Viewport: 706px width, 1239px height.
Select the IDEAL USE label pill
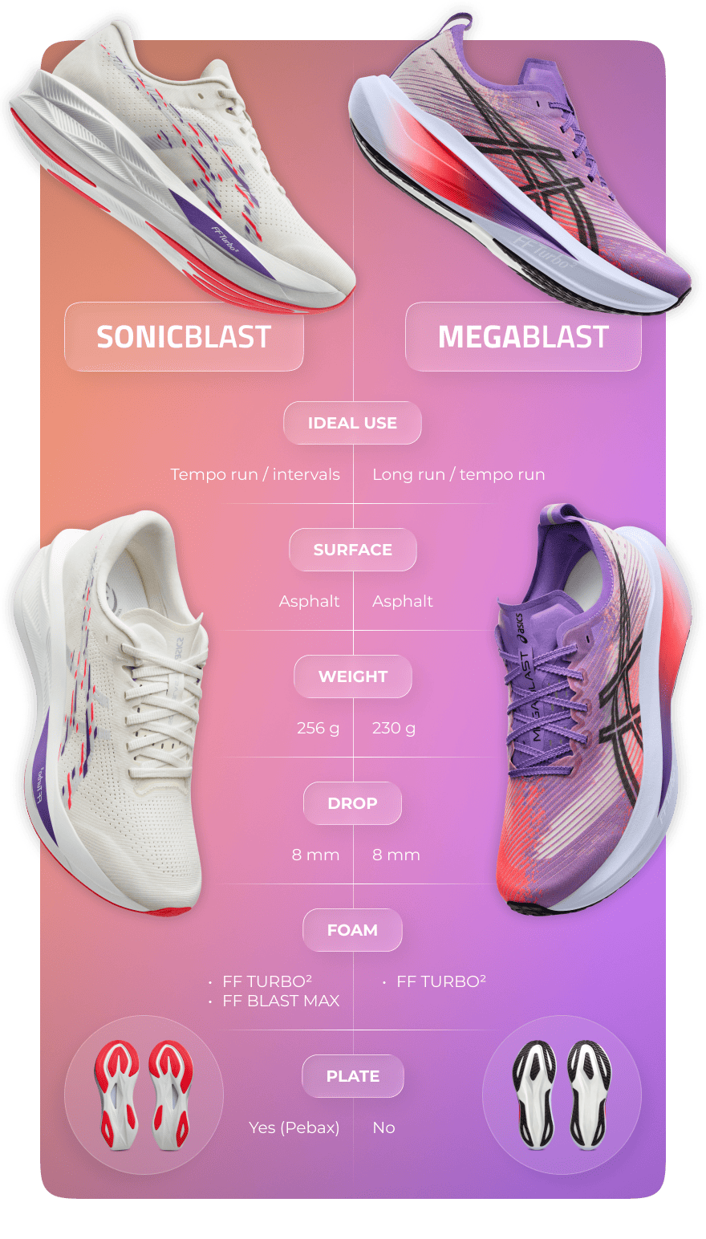tap(352, 423)
